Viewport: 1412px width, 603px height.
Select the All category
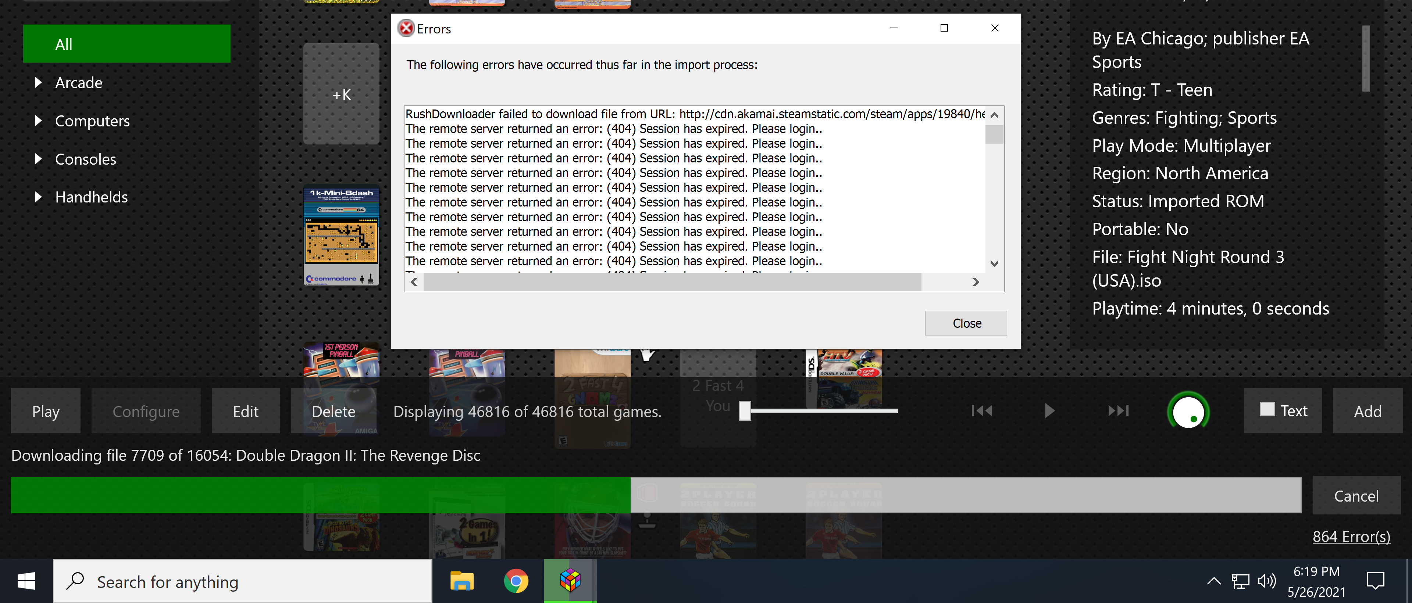[x=126, y=44]
